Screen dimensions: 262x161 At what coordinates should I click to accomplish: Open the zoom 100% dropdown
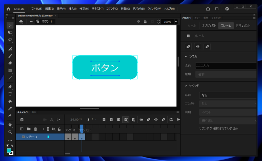(x=176, y=22)
